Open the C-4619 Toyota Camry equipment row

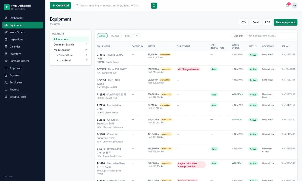(196, 58)
